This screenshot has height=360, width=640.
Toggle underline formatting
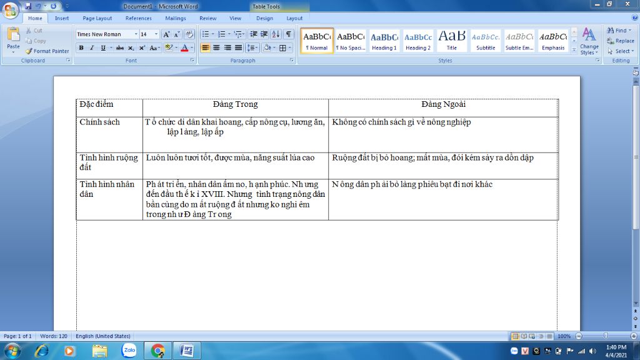[103, 47]
